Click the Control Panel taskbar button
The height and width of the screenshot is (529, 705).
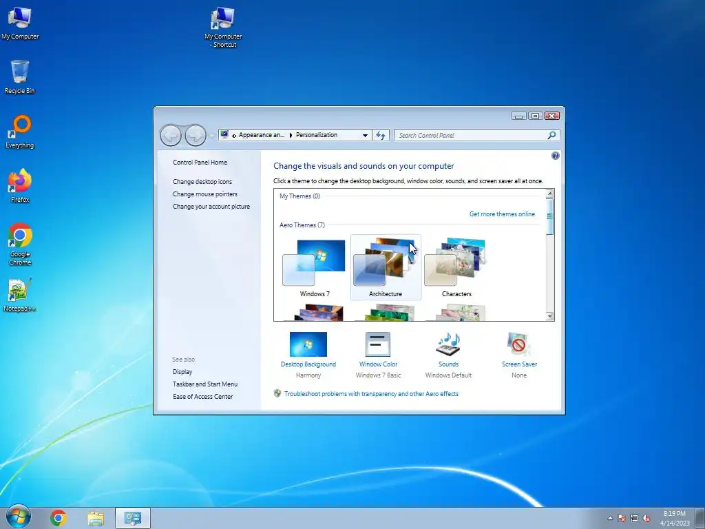133,518
